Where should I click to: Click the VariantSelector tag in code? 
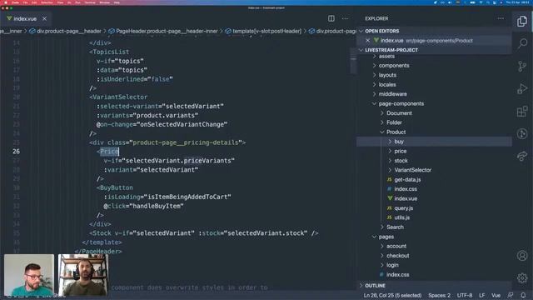pos(120,97)
